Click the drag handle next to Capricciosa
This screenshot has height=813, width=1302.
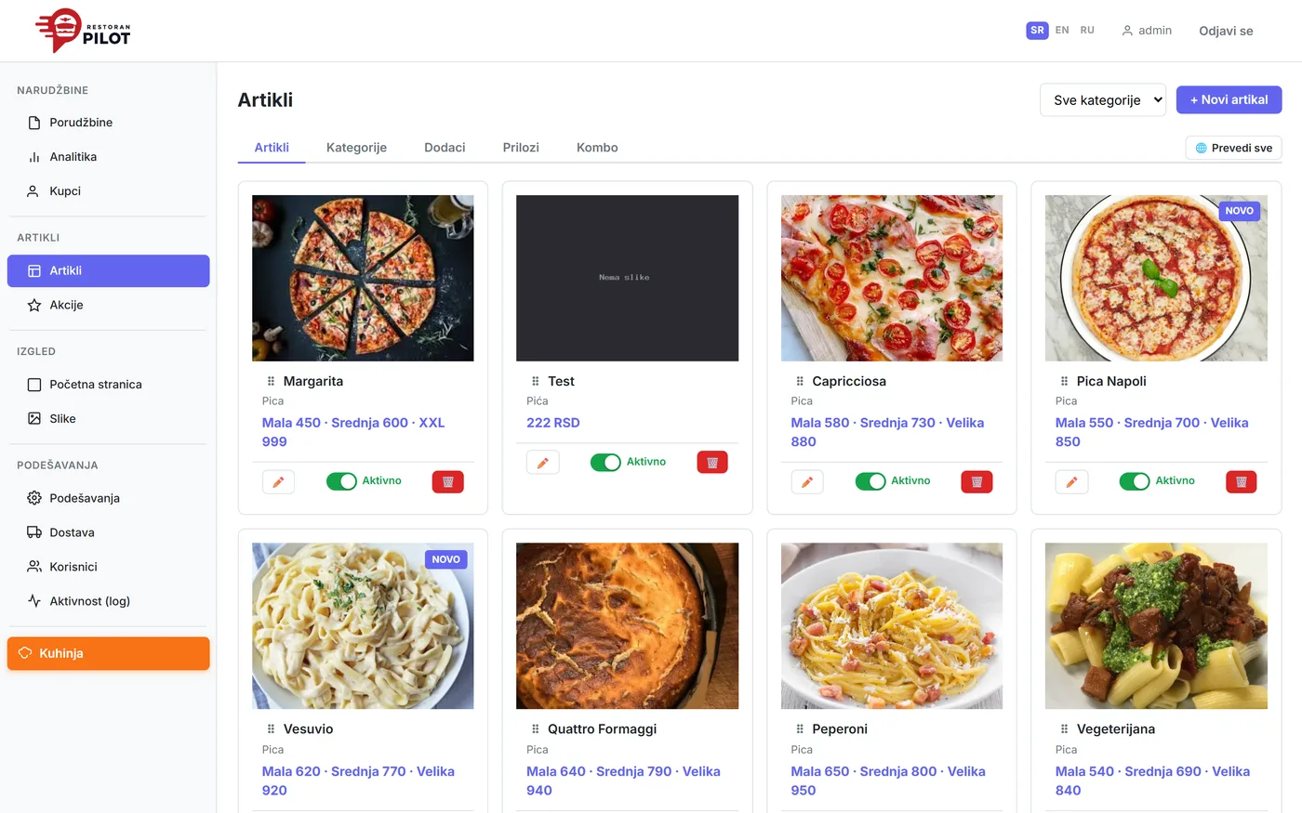(800, 381)
